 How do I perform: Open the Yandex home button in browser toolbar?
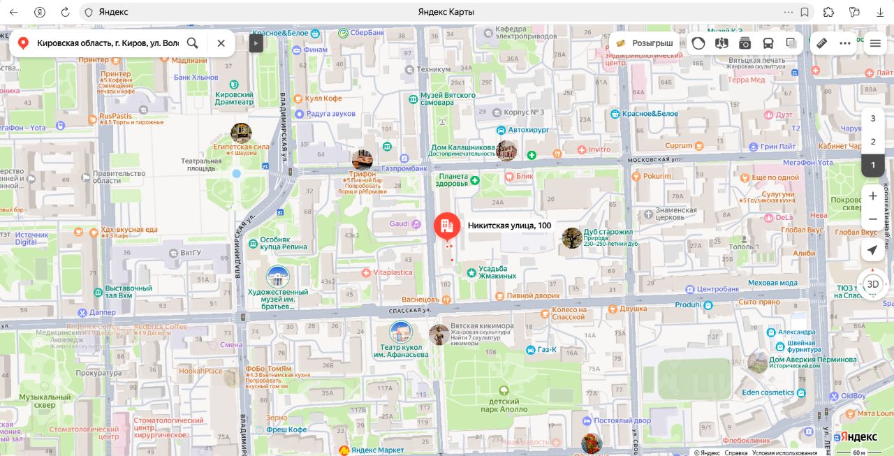[x=40, y=12]
